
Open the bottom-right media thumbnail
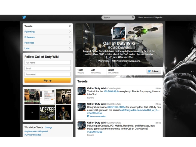(63, 112)
